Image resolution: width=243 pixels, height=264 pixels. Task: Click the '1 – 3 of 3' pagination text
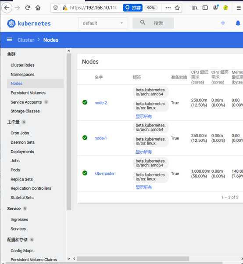230,197
